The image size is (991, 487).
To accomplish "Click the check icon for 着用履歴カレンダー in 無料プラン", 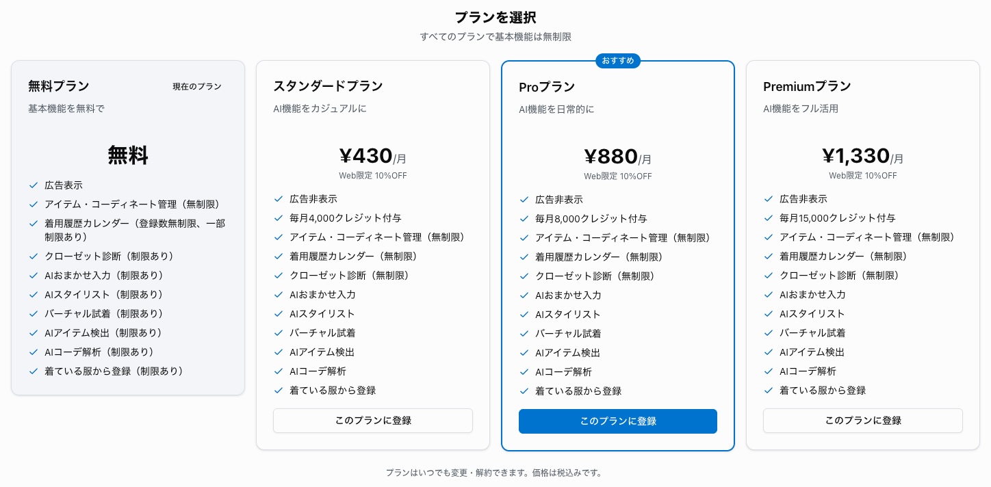I will click(x=34, y=223).
